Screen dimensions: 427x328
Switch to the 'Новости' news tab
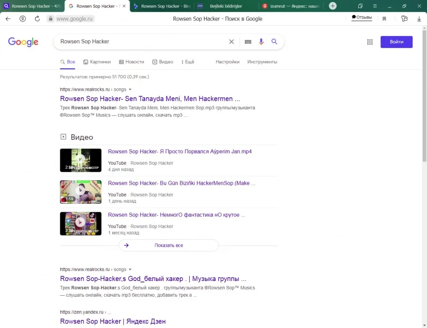(131, 62)
